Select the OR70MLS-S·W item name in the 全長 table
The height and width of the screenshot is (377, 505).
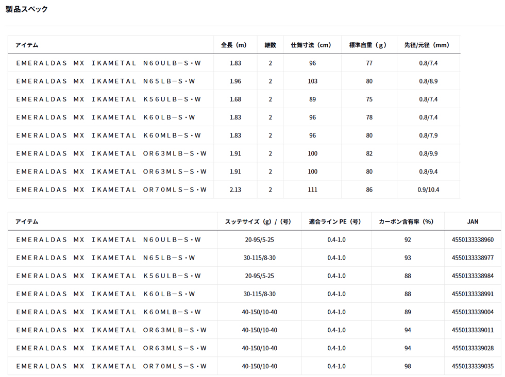coord(111,190)
